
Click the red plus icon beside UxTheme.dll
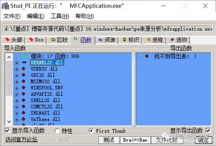(x=24, y=119)
